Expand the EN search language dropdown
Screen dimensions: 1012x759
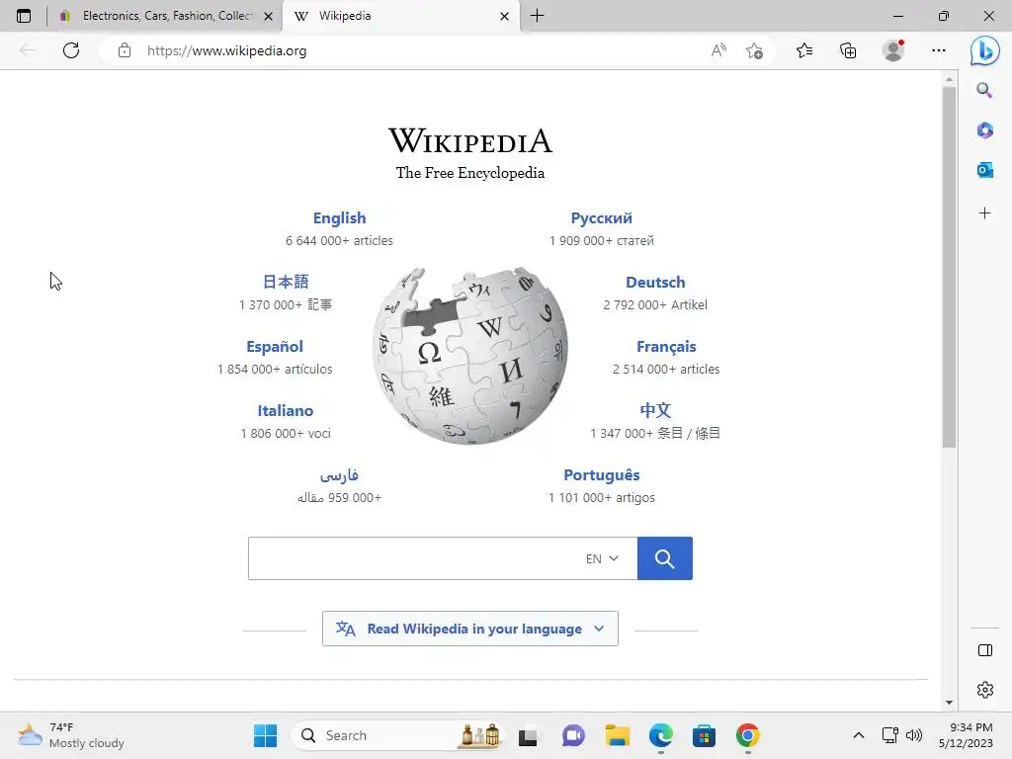pos(602,558)
